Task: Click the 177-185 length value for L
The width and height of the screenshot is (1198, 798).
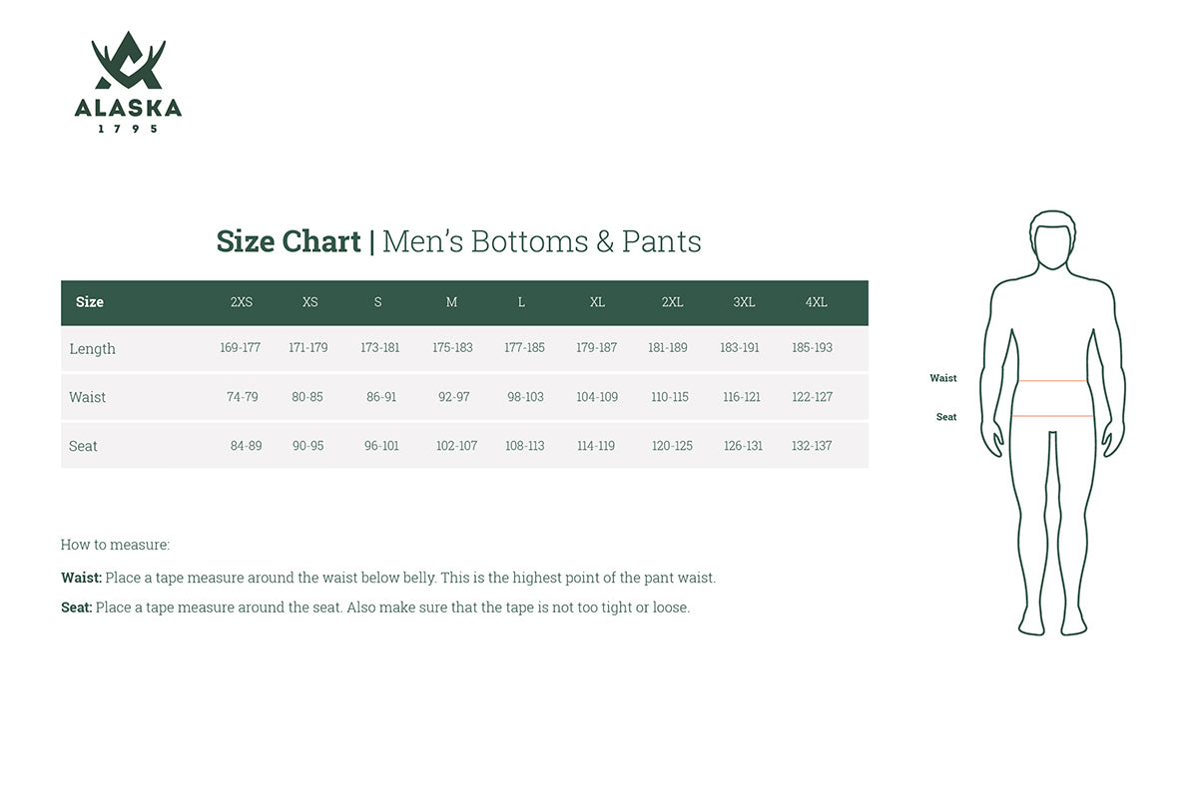Action: [x=524, y=348]
